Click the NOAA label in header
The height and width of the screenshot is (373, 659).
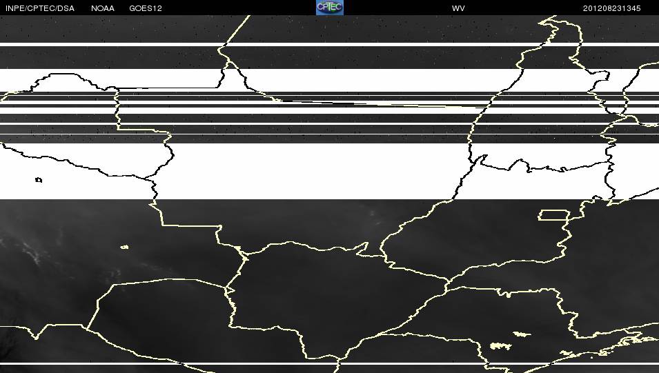[103, 8]
